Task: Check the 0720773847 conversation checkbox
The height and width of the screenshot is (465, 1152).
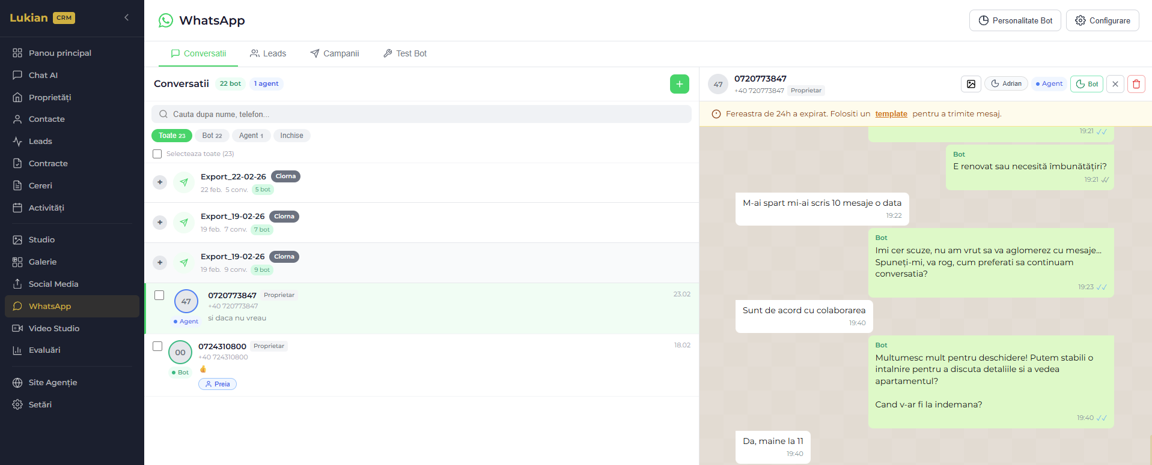Action: click(159, 295)
